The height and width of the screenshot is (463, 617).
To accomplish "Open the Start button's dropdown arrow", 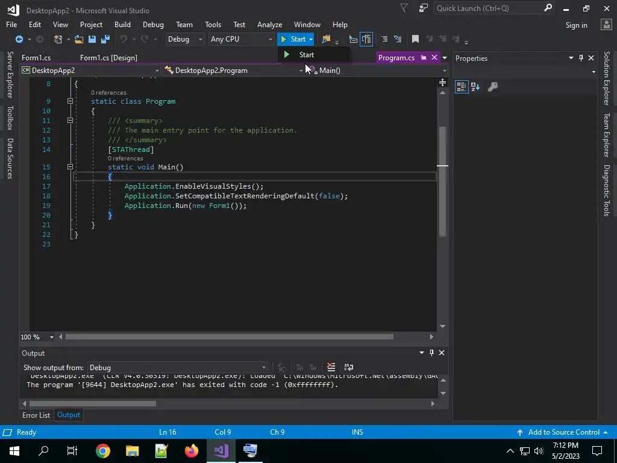I will (311, 39).
